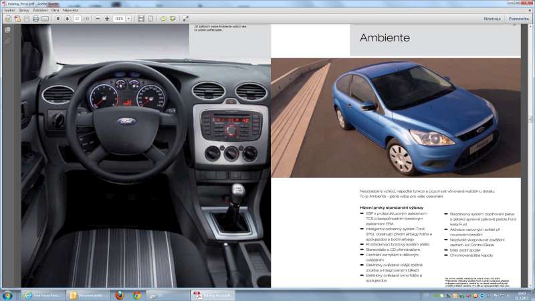Go to next page with down arrow
Viewport: 535px width, 301px height.
tap(67, 19)
